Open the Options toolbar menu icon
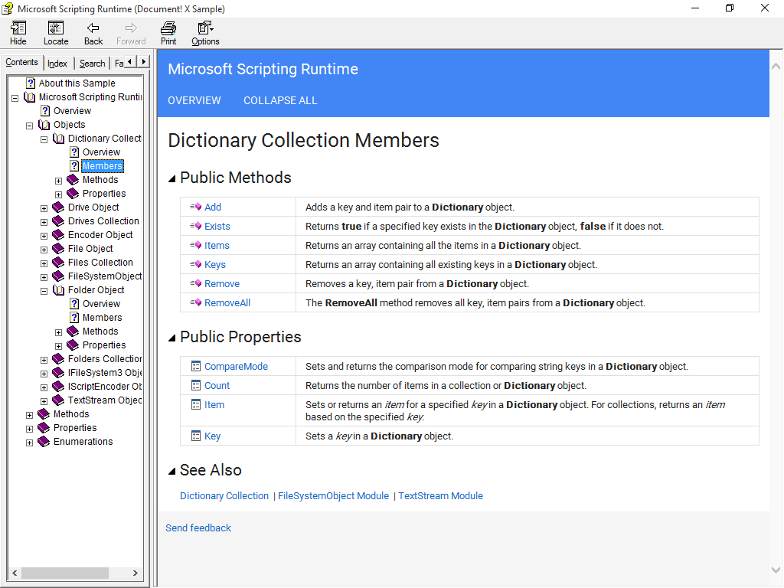 (x=205, y=28)
